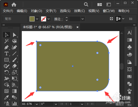Select the Perspective Grid tool

14,85
